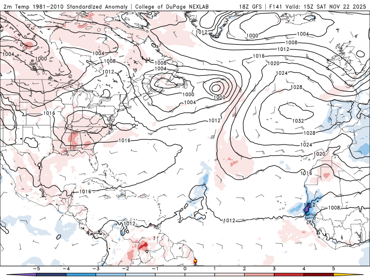The image size is (370, 277).
Task: Click the 'College of DuPage NEXLAB' label
Action: [x=172, y=6]
